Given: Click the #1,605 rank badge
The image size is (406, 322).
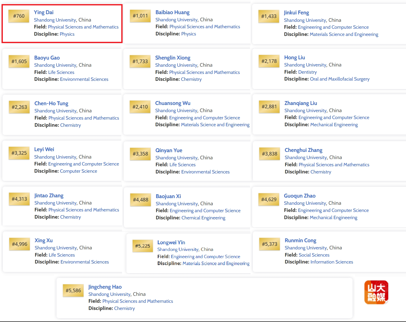Looking at the screenshot, I should tap(19, 62).
